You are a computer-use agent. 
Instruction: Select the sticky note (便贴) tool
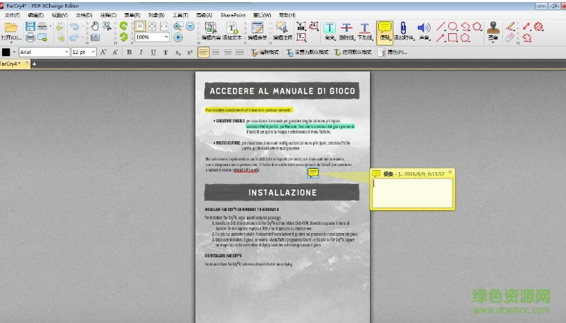coord(384,30)
